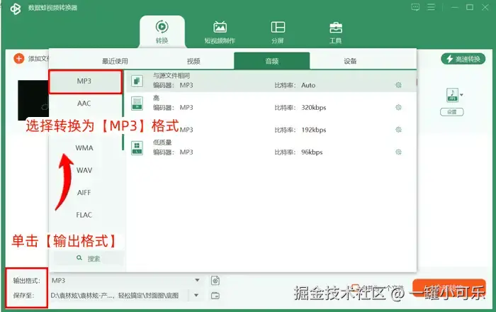496x312 pixels.
Task: Click the orange plus add-file icon
Action: tap(18, 59)
